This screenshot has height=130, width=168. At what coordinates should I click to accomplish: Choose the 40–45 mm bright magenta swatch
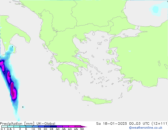[72, 127]
